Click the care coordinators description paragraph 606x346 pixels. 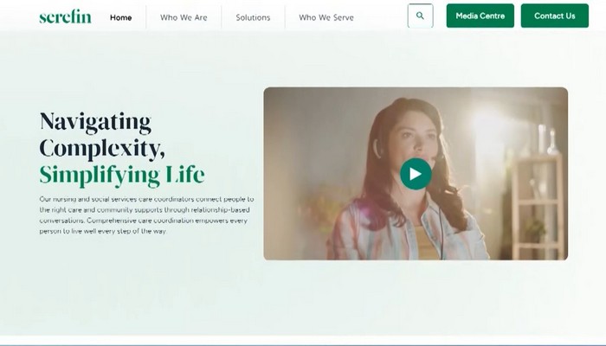[x=146, y=215]
